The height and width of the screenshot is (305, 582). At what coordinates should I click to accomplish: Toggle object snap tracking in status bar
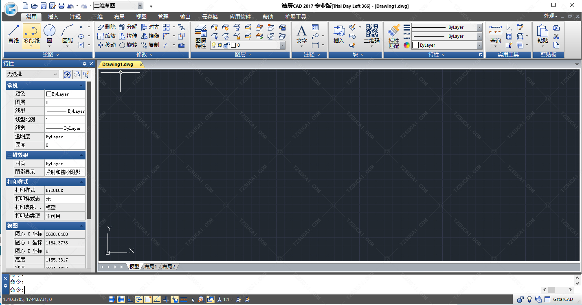click(157, 300)
